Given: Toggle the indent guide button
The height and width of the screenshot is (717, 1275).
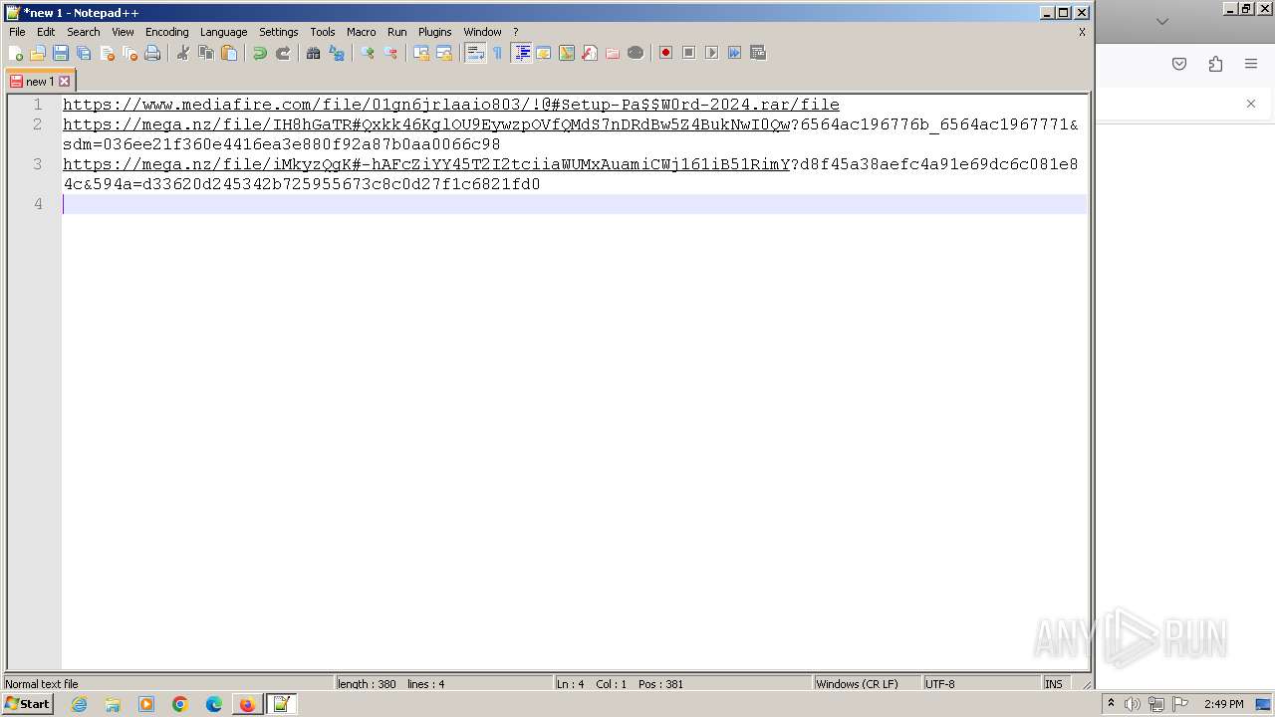Looking at the screenshot, I should [521, 53].
